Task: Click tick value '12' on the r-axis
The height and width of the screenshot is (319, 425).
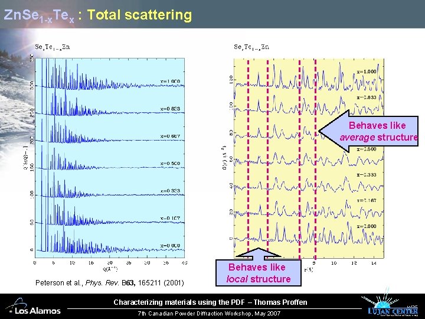Action: (354, 263)
